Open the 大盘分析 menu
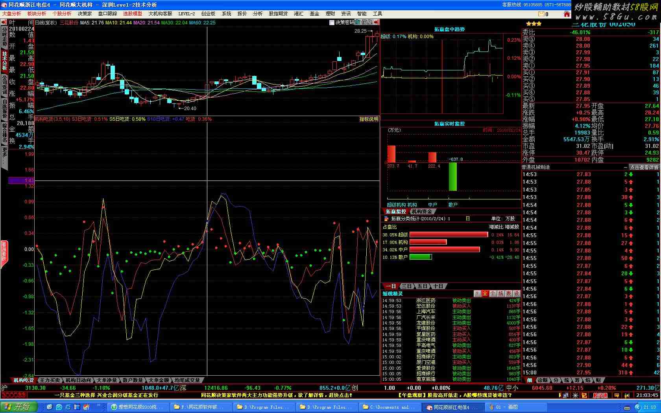The image size is (661, 413). [12, 14]
